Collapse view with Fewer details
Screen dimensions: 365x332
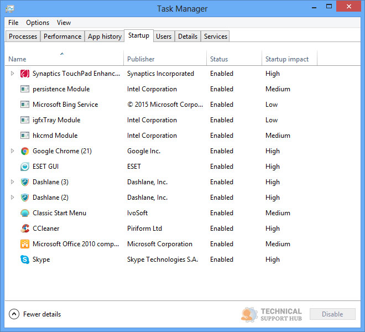(35, 314)
